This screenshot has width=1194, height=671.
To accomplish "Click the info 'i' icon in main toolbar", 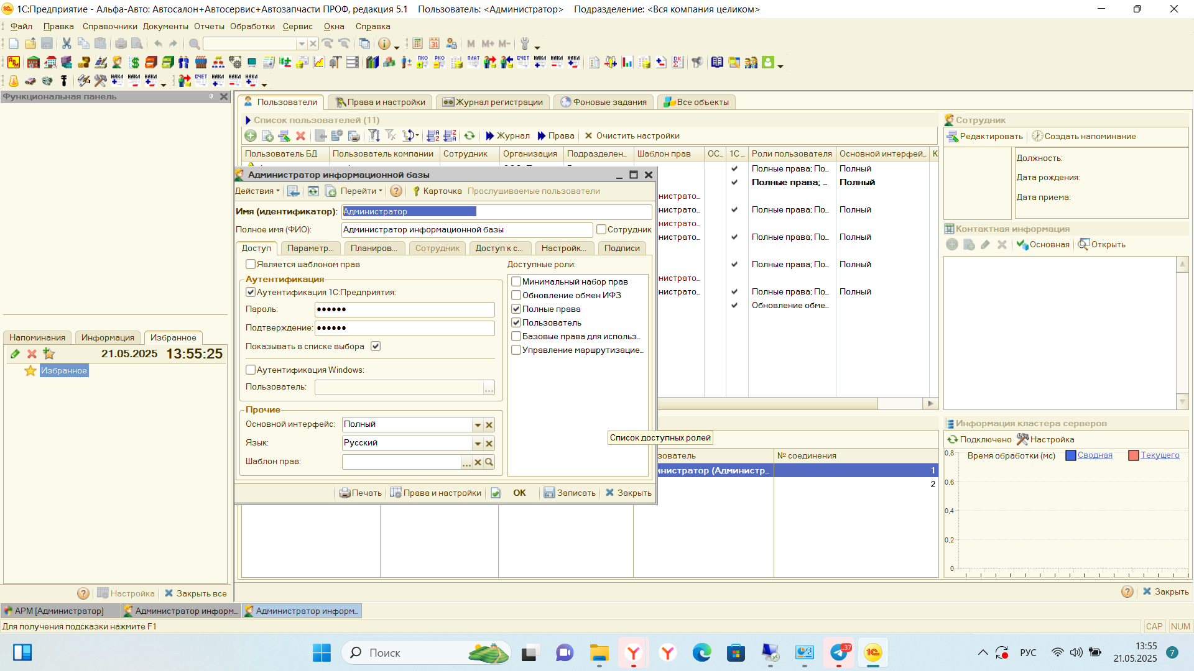I will [x=384, y=43].
